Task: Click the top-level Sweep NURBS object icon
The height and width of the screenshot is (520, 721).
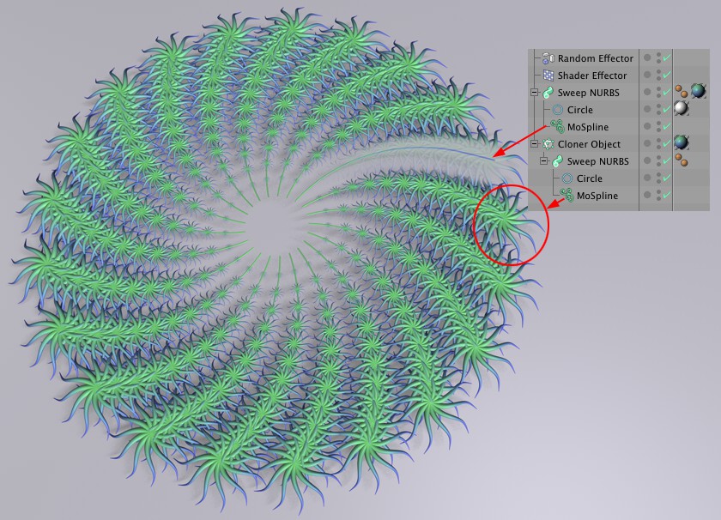Action: pyautogui.click(x=548, y=93)
